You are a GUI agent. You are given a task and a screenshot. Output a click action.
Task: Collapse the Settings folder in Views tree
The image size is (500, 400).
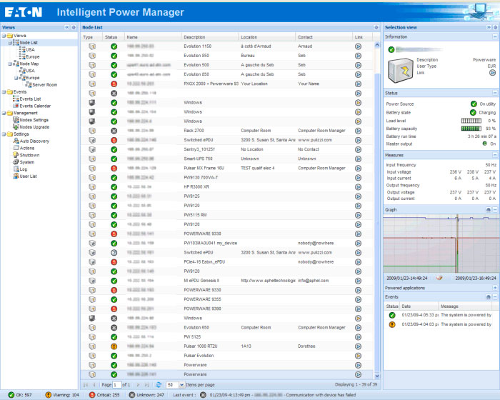(4, 134)
